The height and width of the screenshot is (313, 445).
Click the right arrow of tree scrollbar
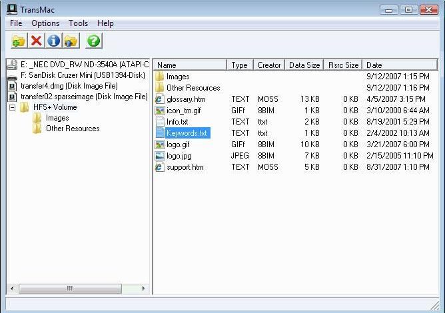143,288
